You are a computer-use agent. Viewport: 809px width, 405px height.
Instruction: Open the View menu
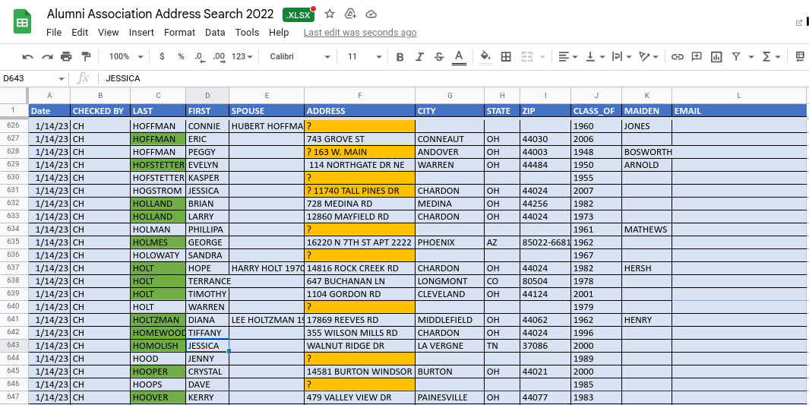(x=109, y=33)
